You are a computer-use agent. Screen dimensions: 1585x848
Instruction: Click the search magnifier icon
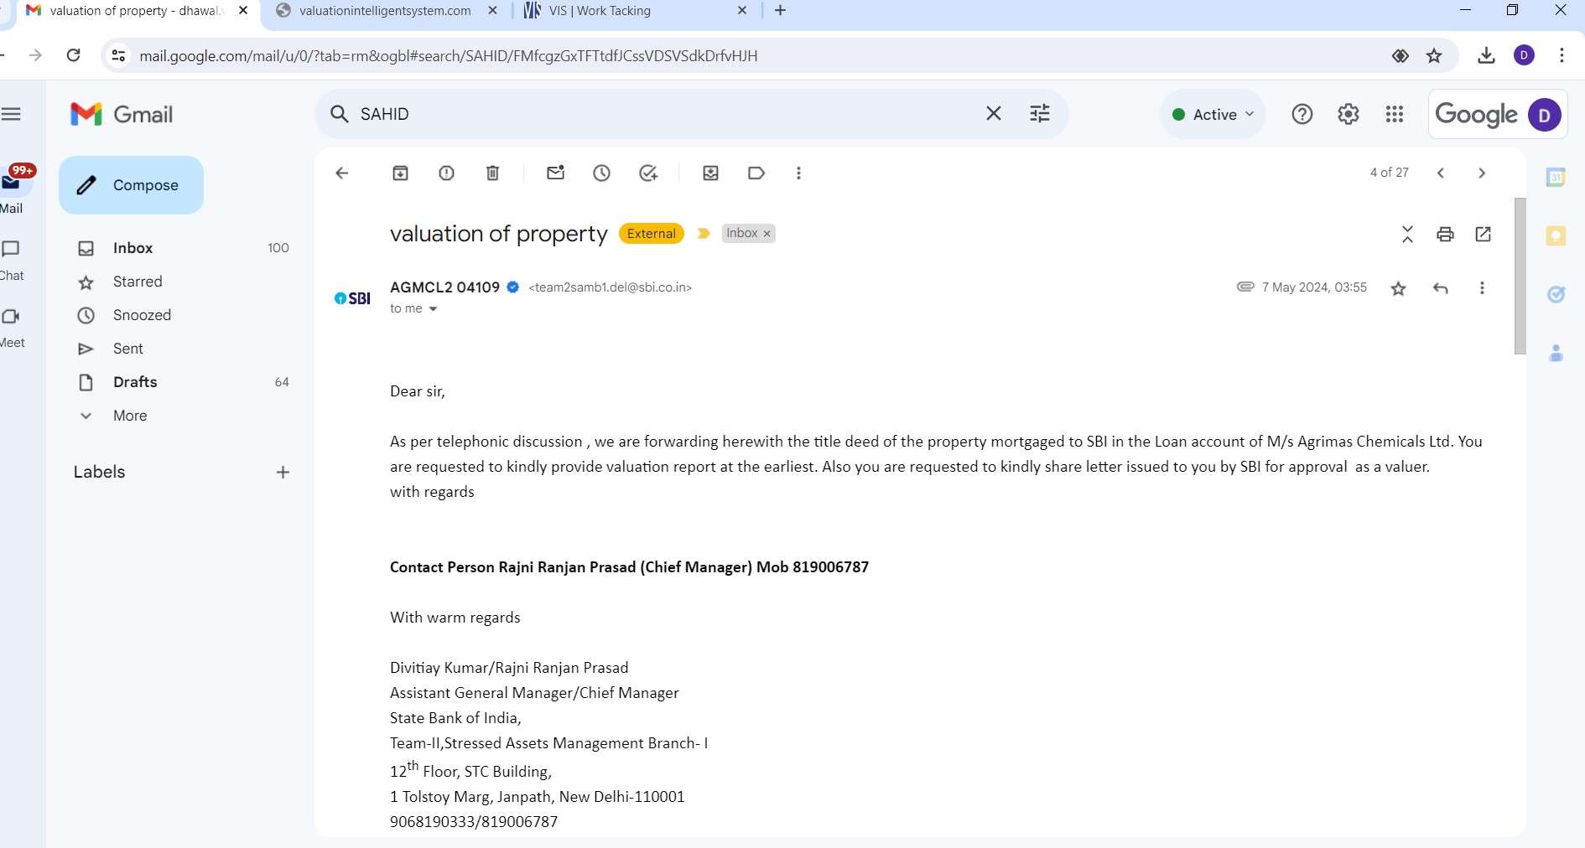point(339,114)
